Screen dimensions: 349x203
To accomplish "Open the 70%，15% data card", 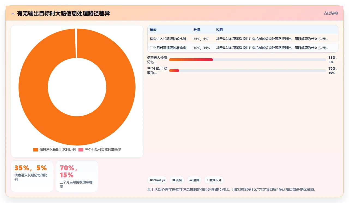I will [77, 176].
